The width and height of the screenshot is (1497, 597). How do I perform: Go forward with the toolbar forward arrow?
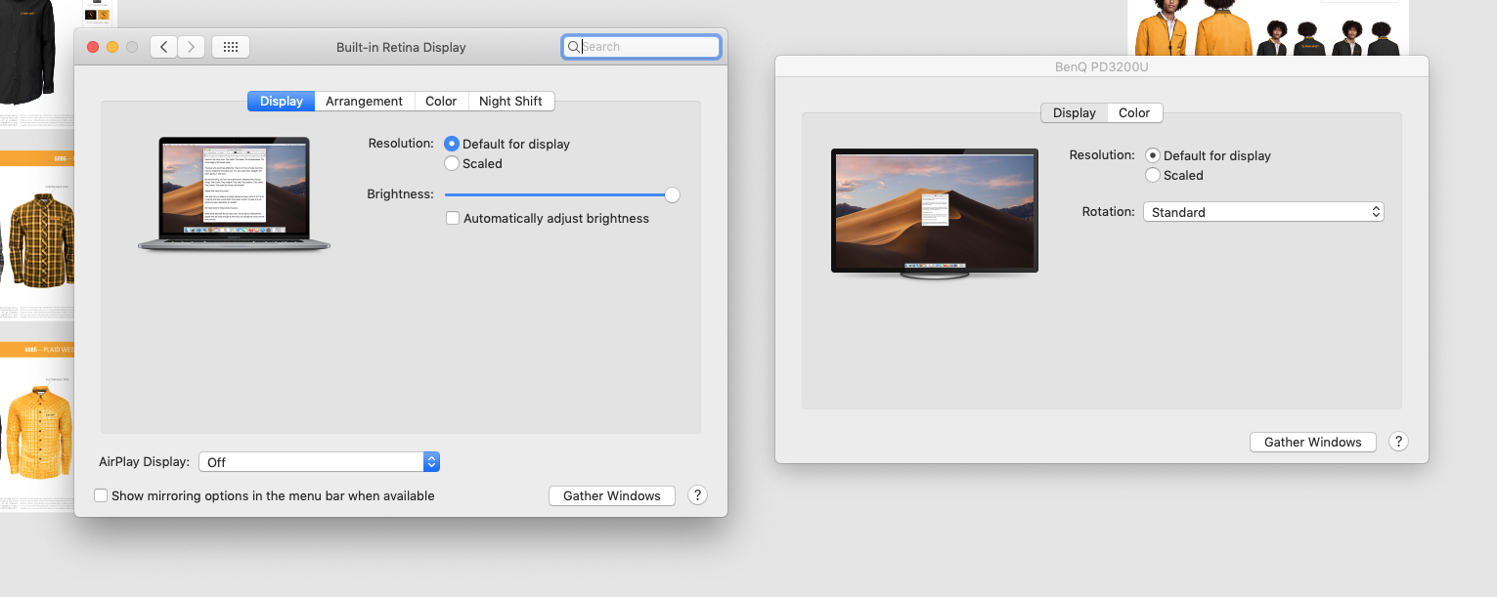click(191, 47)
